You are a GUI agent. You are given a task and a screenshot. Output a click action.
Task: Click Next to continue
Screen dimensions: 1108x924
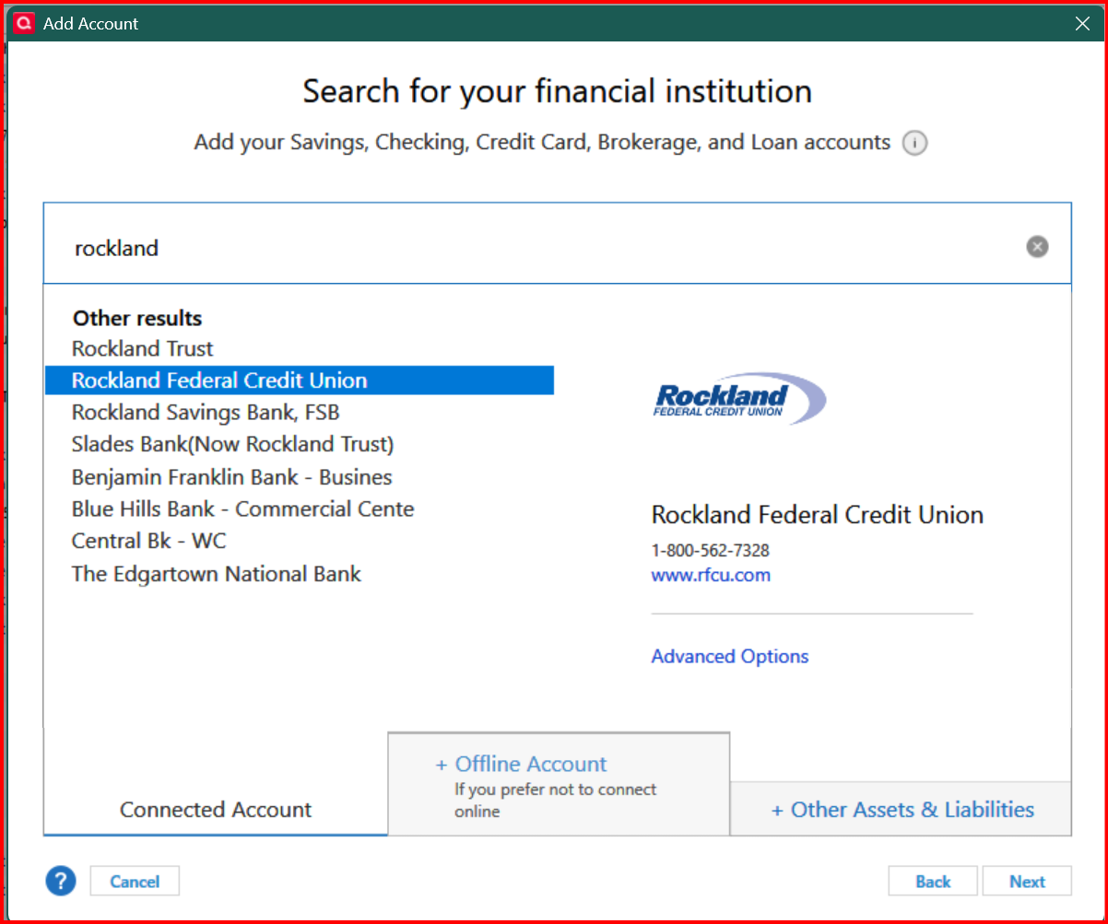pos(1027,882)
